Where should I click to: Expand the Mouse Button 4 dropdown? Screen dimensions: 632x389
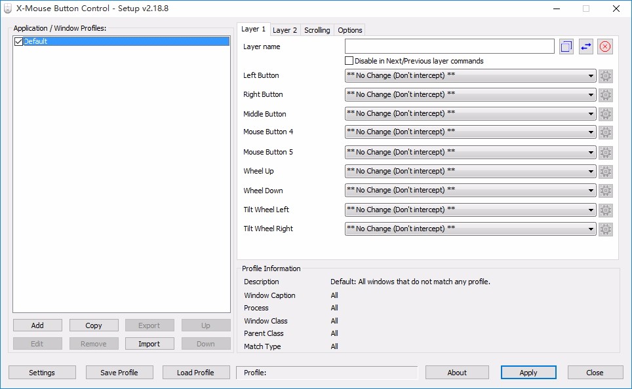(470, 132)
